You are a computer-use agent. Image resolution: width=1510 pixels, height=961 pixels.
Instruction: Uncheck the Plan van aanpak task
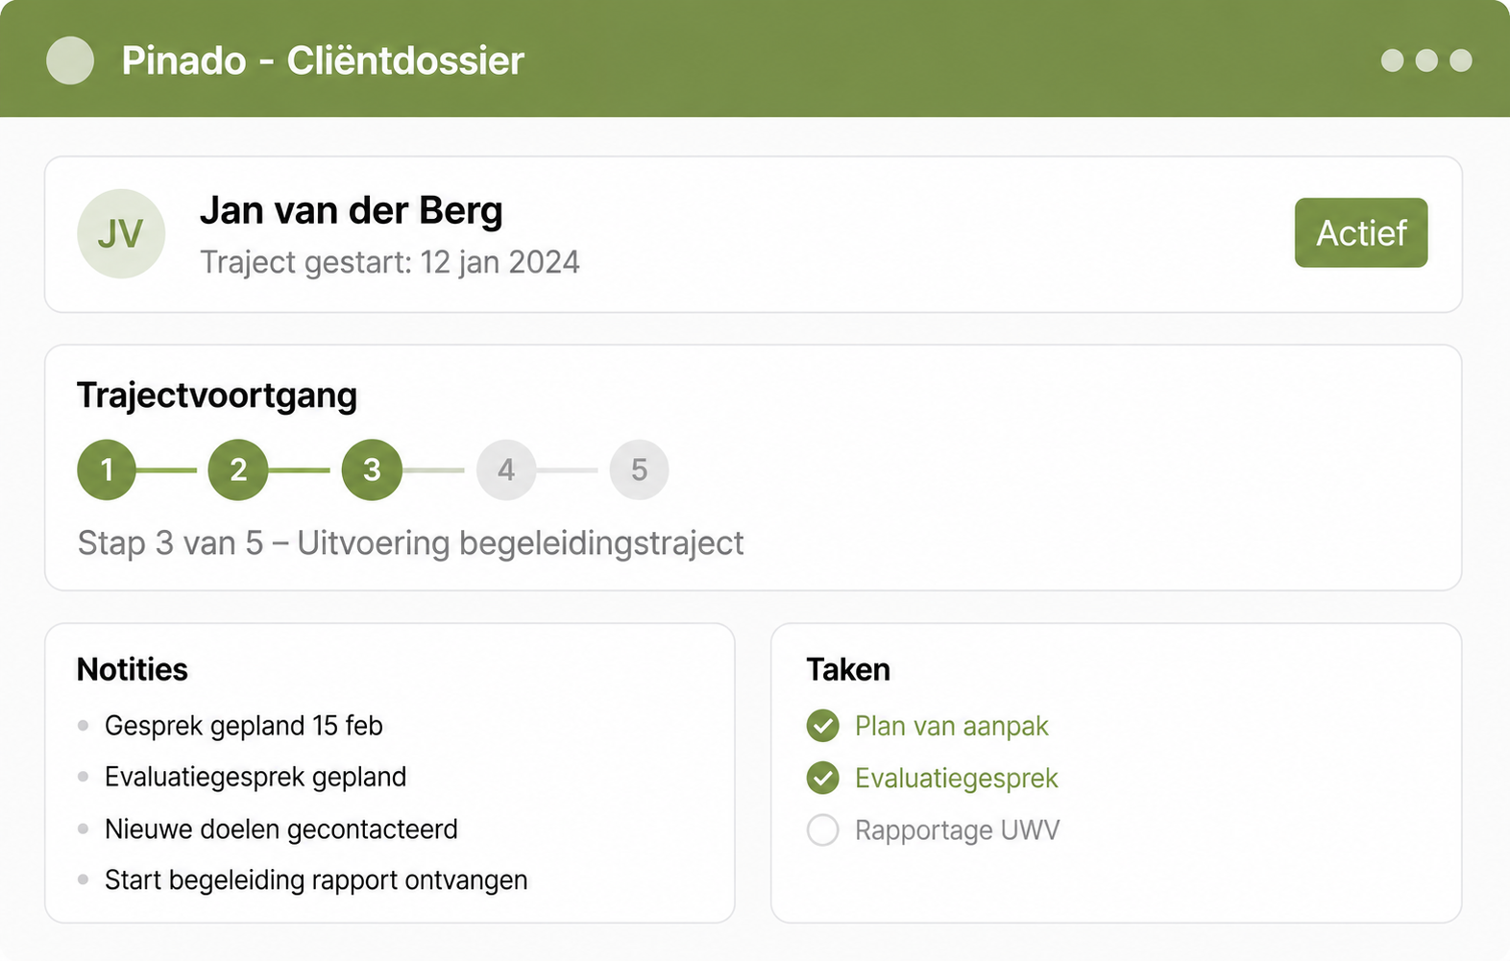click(823, 726)
